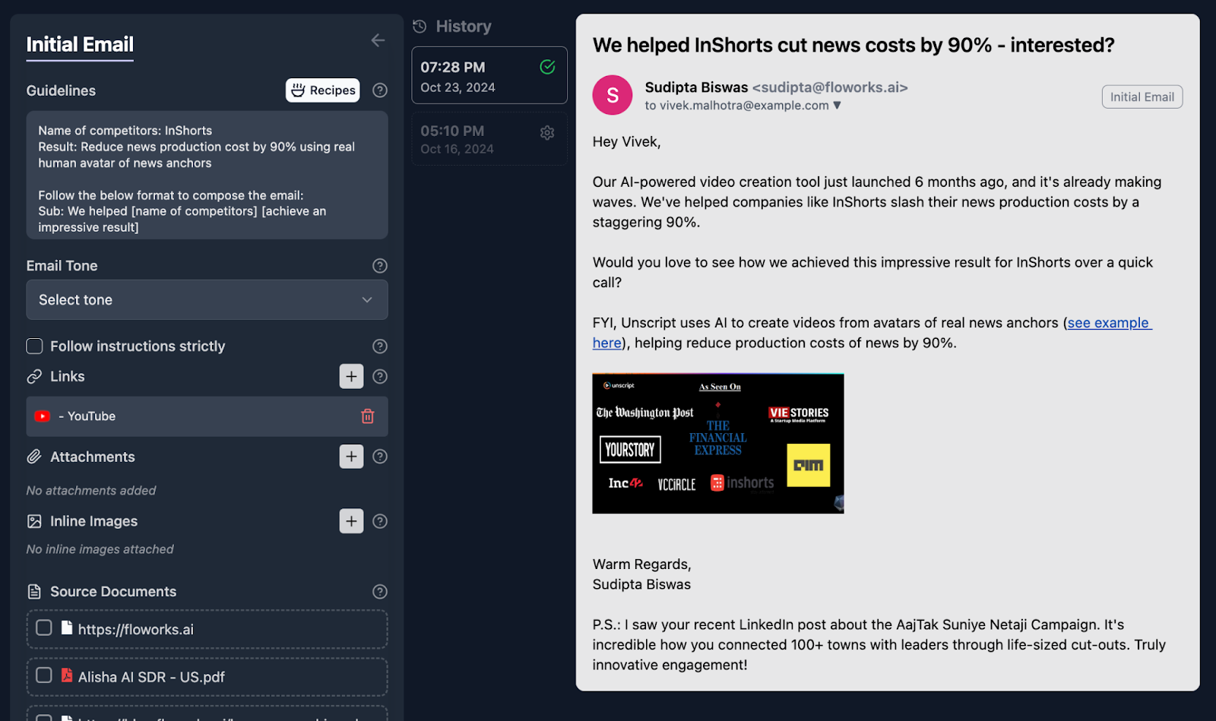The height and width of the screenshot is (721, 1216).
Task: Click the help icon next to Guidelines
Action: click(380, 90)
